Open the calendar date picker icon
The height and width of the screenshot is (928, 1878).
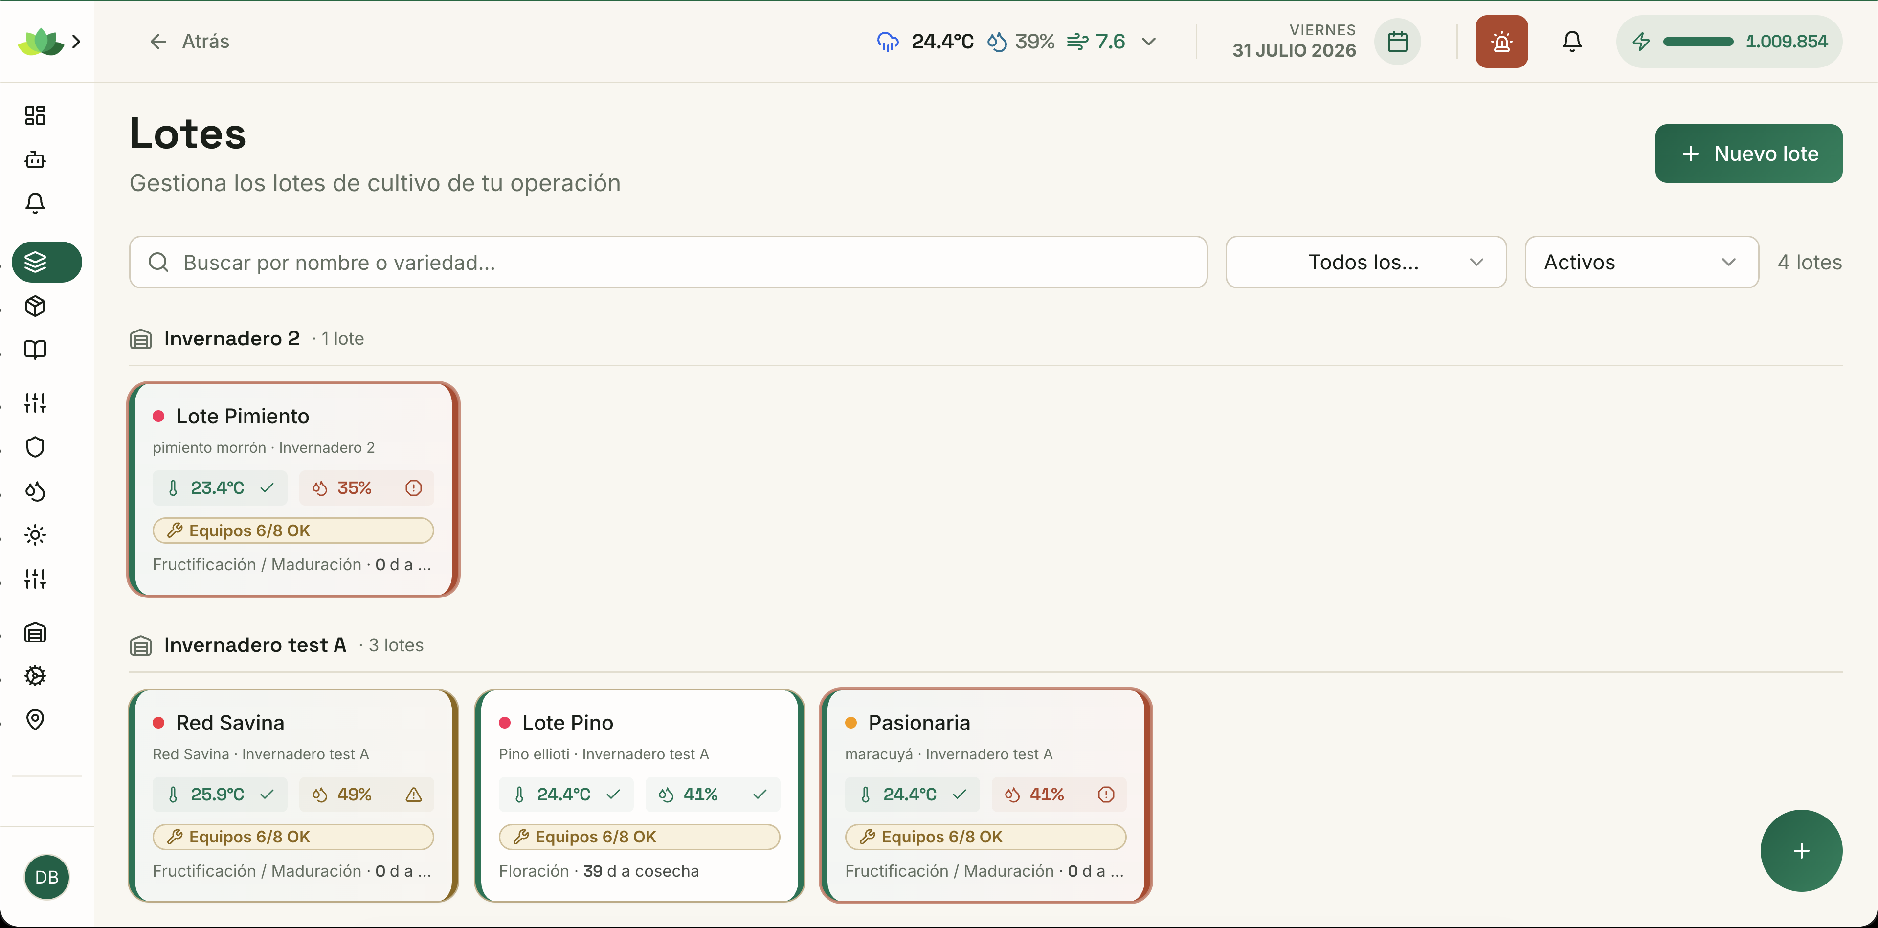coord(1397,42)
